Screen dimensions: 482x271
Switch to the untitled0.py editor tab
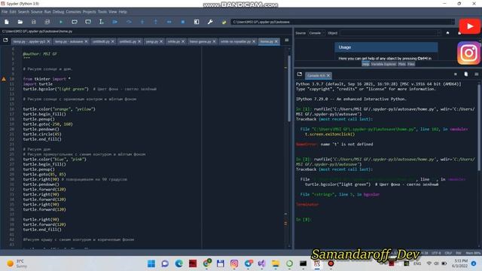point(102,41)
